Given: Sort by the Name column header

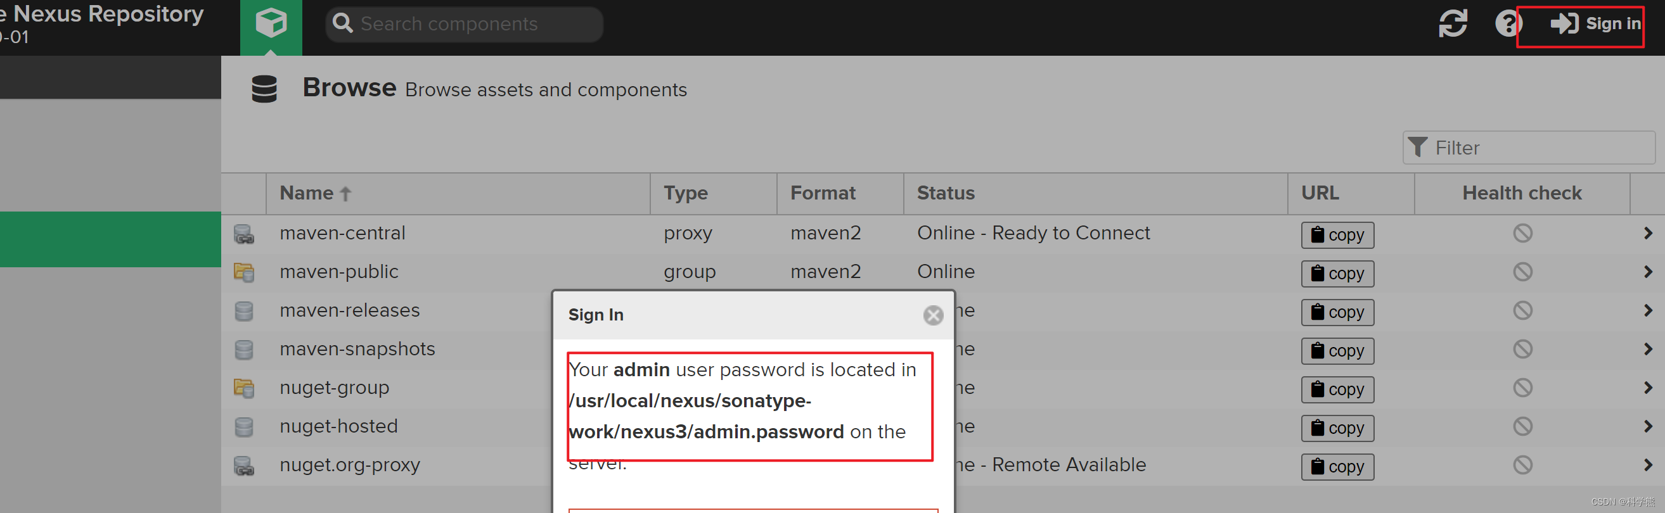Looking at the screenshot, I should [x=458, y=193].
